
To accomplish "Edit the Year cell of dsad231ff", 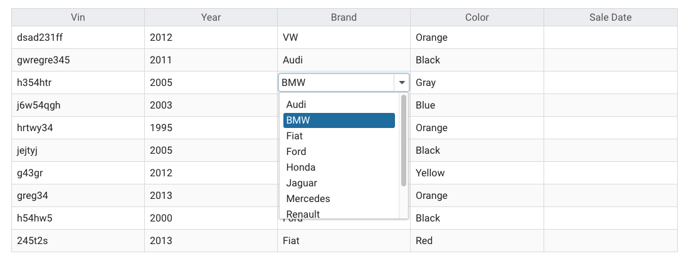I will (211, 38).
